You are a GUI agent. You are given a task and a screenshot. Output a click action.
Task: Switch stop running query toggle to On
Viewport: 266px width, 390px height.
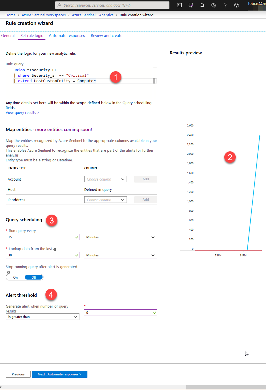pyautogui.click(x=15, y=277)
